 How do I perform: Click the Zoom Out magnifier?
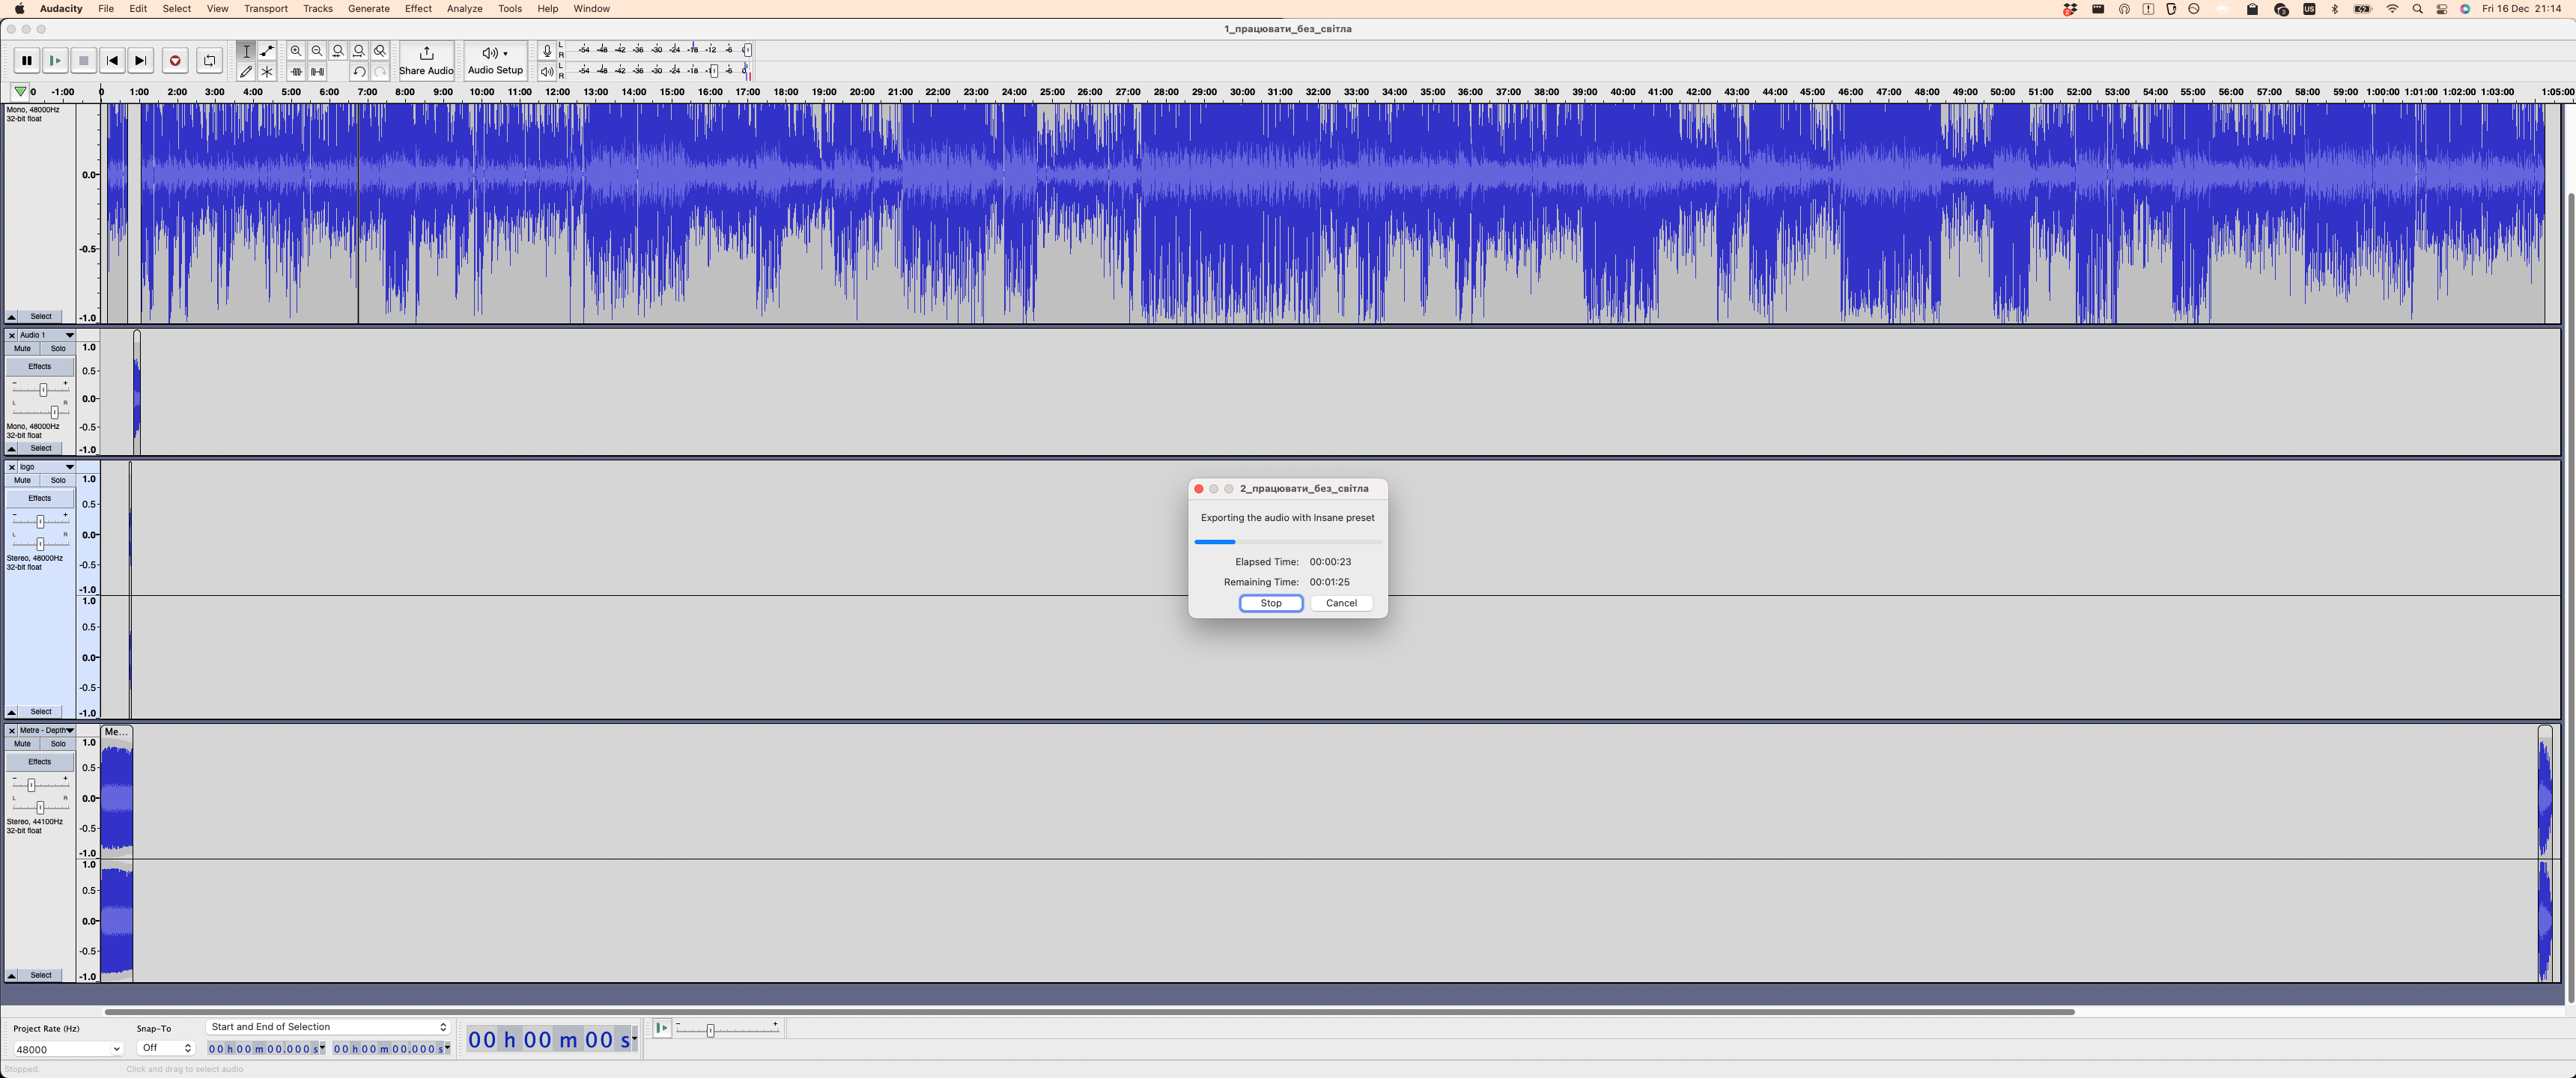[317, 51]
